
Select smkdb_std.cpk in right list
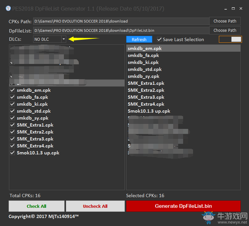(183, 69)
